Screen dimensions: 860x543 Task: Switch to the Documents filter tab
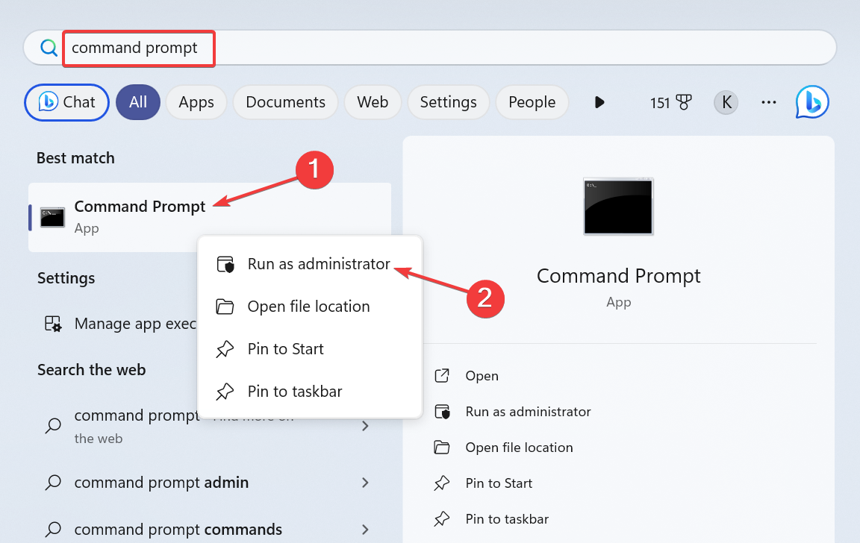pos(285,102)
